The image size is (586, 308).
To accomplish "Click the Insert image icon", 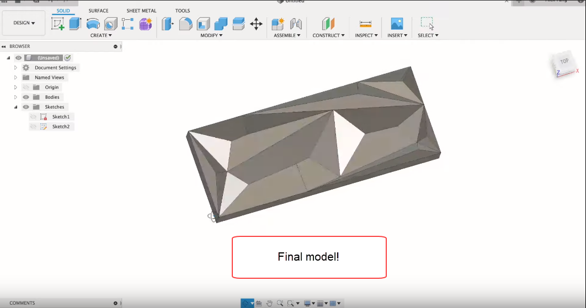I will (x=397, y=24).
